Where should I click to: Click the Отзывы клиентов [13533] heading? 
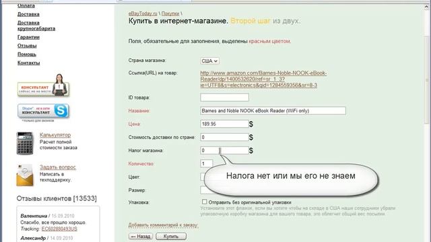pos(57,198)
